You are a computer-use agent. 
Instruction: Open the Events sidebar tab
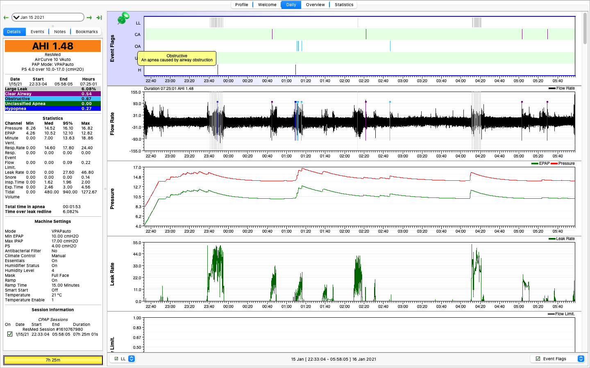tap(37, 31)
